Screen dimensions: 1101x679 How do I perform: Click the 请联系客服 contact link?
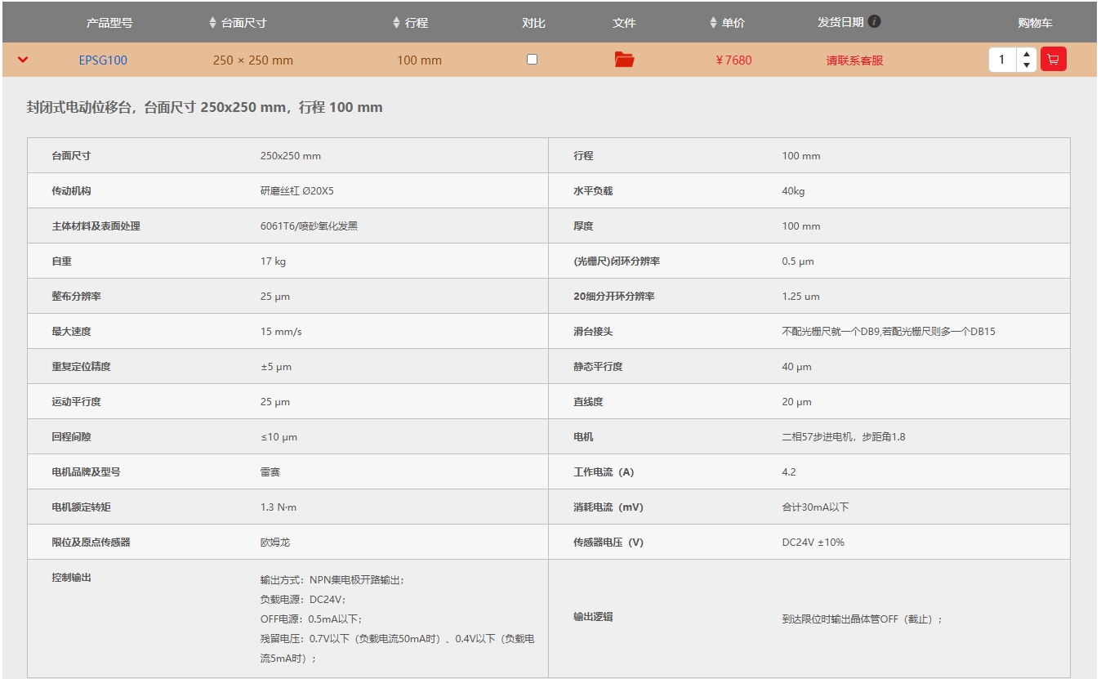854,60
